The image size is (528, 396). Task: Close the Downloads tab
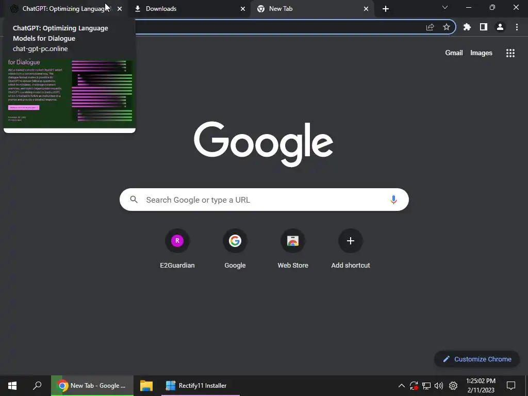(x=243, y=9)
